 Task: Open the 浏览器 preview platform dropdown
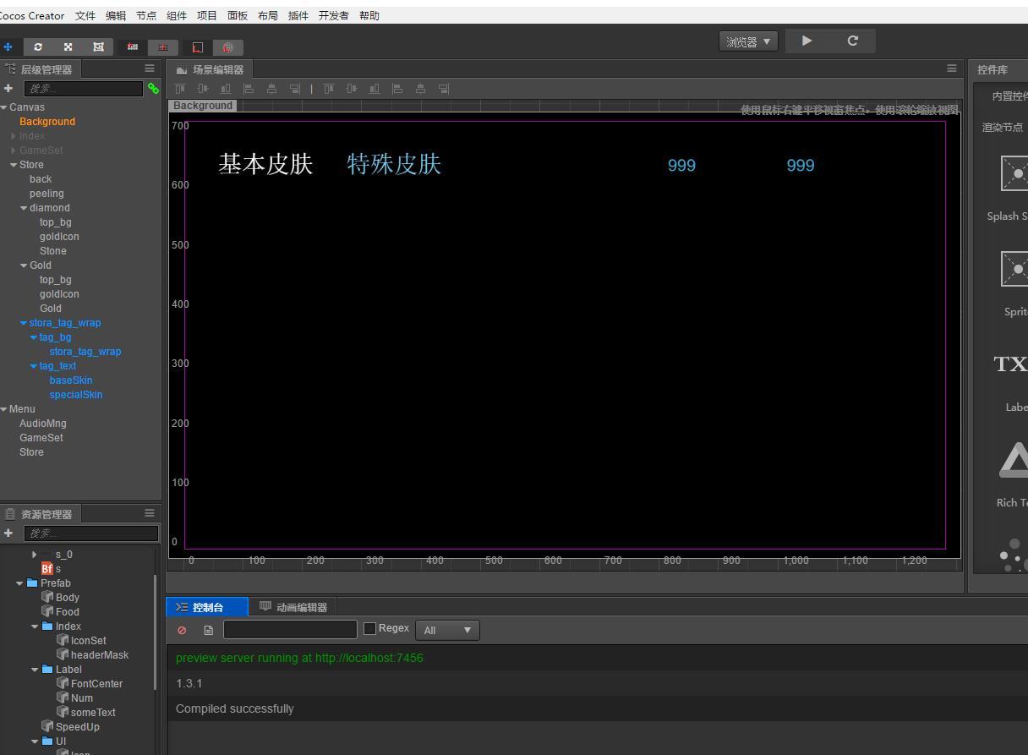pyautogui.click(x=748, y=41)
